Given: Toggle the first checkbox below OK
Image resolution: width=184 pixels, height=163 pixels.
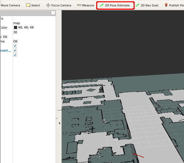Looking at the screenshot, I should pos(15,46).
